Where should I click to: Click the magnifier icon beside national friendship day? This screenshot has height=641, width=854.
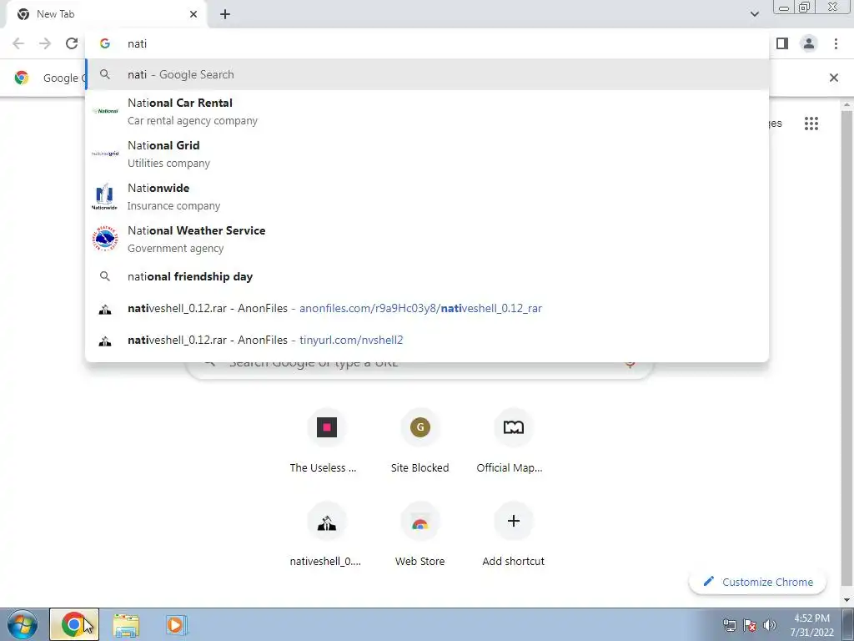tap(105, 276)
